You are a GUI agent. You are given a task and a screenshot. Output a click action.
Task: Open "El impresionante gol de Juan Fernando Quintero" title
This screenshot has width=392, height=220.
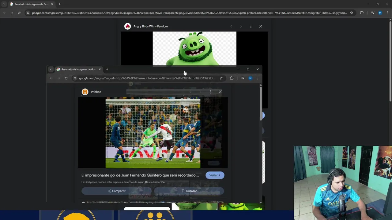coord(140,175)
